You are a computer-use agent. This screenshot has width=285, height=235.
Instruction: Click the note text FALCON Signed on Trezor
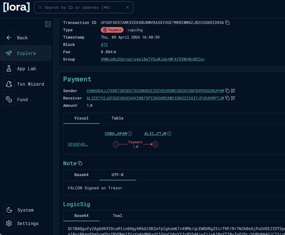[x=95, y=188]
